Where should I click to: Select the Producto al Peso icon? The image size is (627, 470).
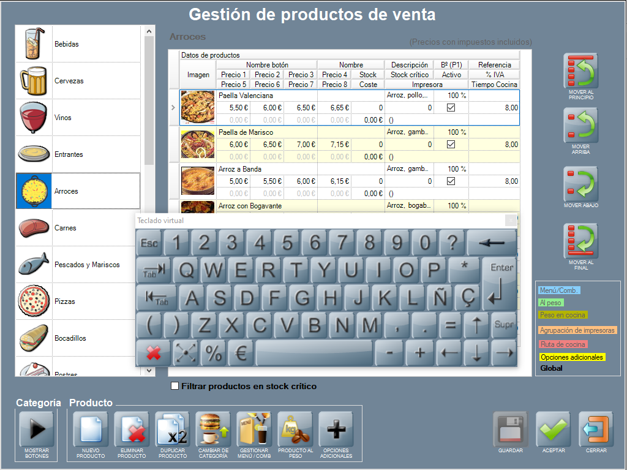pos(295,429)
